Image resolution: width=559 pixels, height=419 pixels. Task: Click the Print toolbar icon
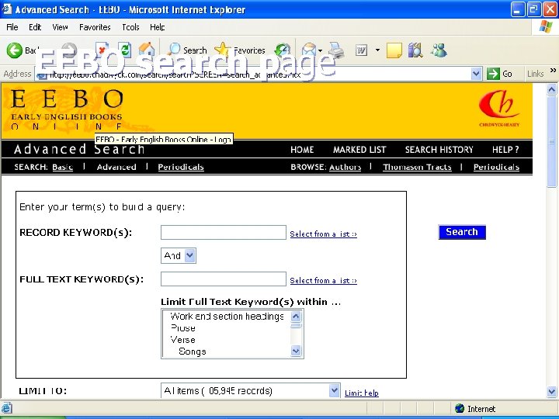[336, 50]
